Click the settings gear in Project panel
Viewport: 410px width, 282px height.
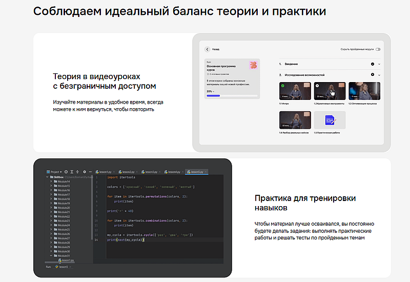[84, 172]
